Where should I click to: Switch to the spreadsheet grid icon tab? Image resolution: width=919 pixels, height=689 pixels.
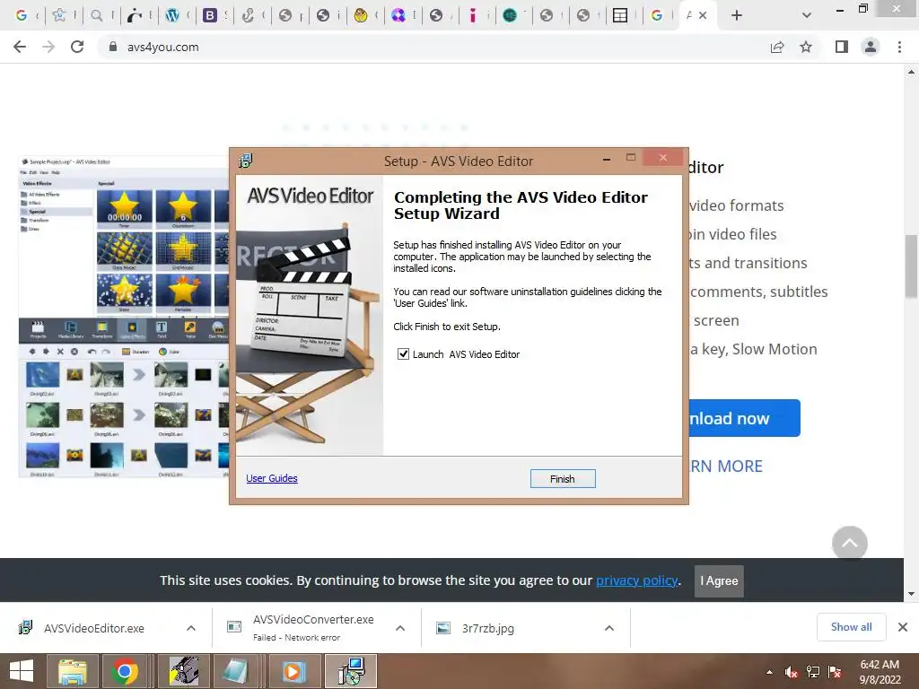click(x=620, y=16)
